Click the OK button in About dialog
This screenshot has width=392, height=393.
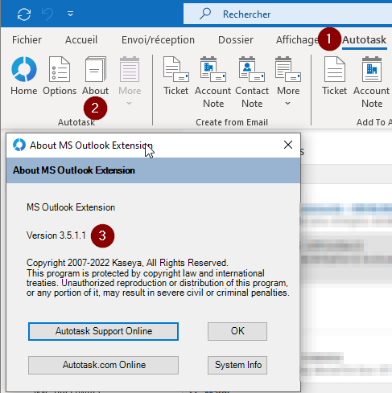pyautogui.click(x=237, y=331)
